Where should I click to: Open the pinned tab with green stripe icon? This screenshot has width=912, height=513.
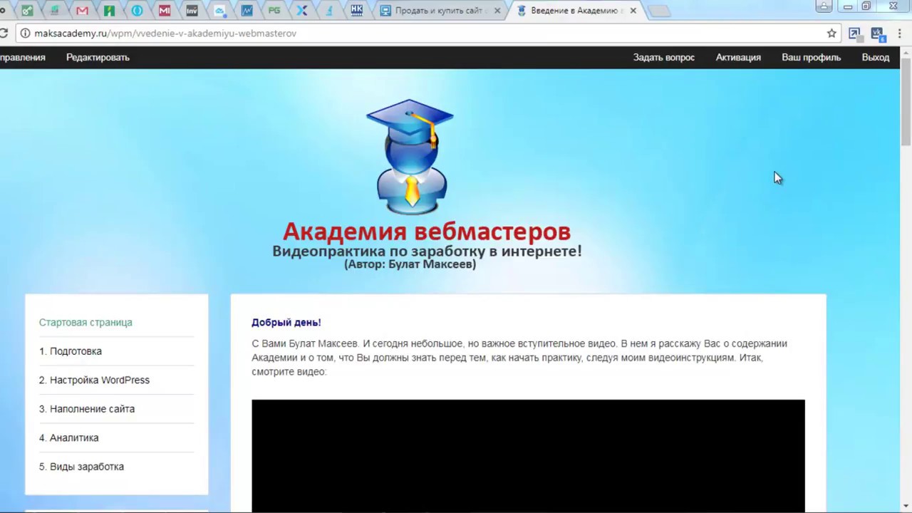coord(109,11)
